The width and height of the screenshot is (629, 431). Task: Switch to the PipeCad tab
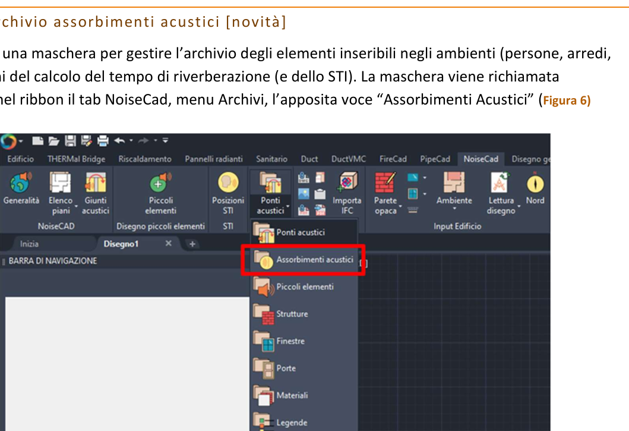tap(435, 159)
